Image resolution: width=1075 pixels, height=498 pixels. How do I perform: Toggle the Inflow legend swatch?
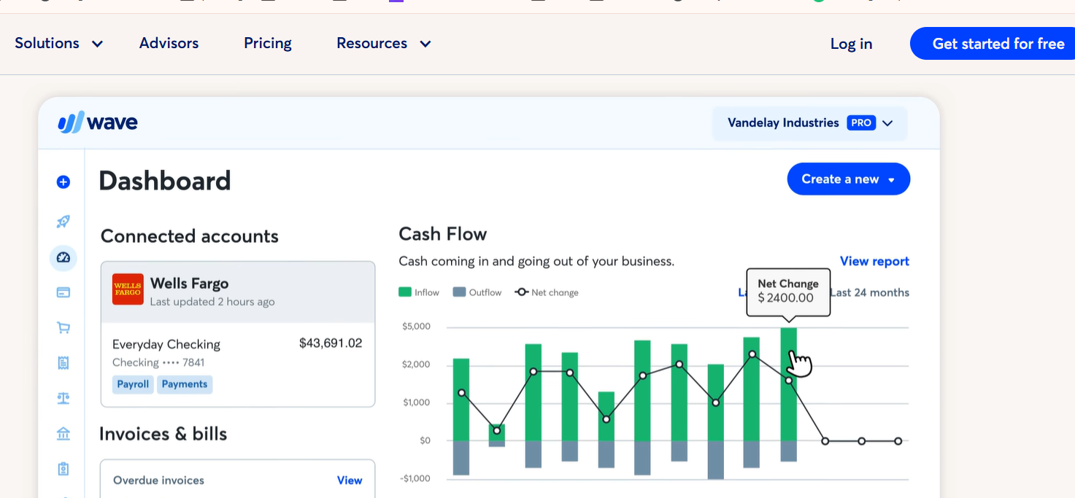404,292
